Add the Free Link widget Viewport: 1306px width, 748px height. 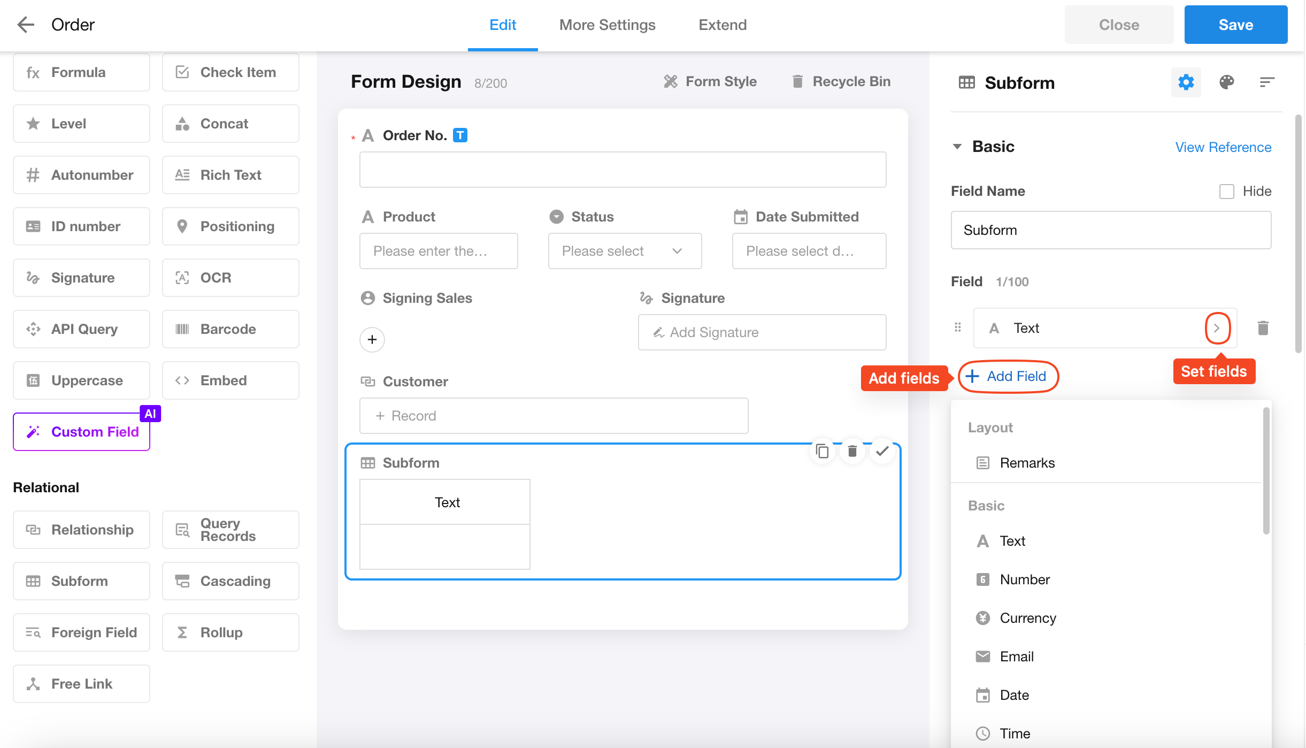tap(81, 684)
